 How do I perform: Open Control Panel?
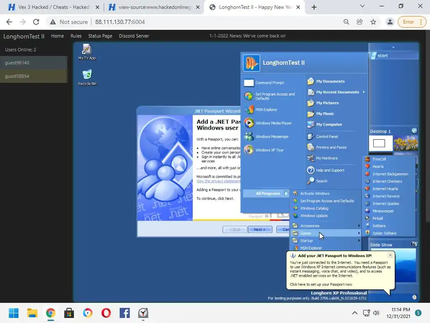(x=322, y=137)
